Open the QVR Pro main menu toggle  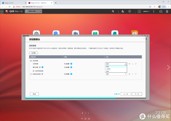(x=2, y=11)
